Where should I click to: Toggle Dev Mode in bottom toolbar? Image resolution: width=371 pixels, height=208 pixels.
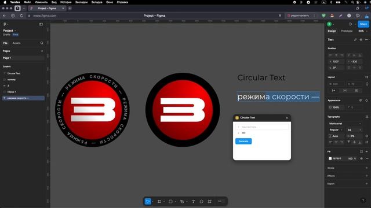click(220, 201)
